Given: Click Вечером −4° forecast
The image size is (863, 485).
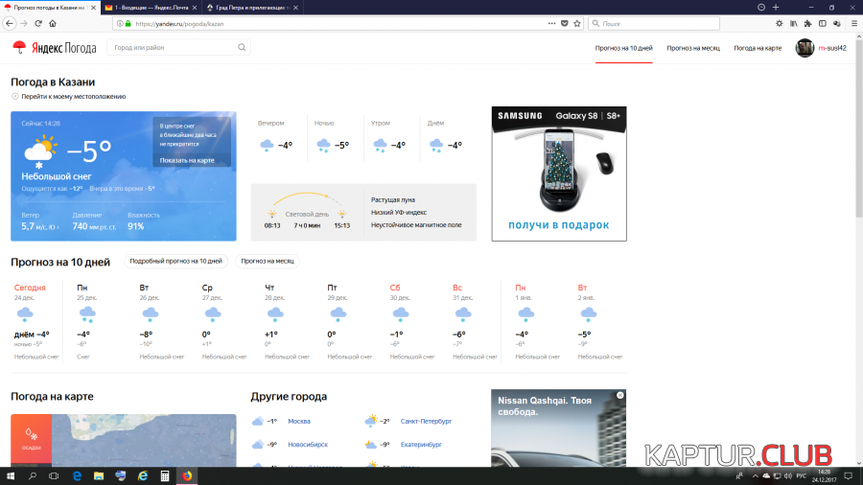Looking at the screenshot, I should tap(278, 137).
